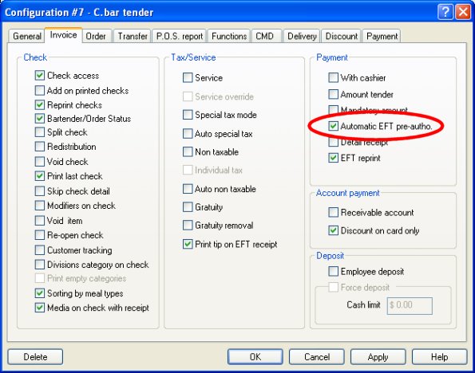Image resolution: width=475 pixels, height=373 pixels.
Task: Disable Media on check with receipt
Action: (40, 308)
